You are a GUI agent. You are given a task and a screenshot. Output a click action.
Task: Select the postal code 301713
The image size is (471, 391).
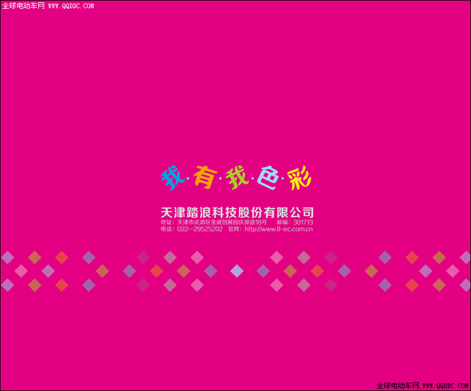303,222
